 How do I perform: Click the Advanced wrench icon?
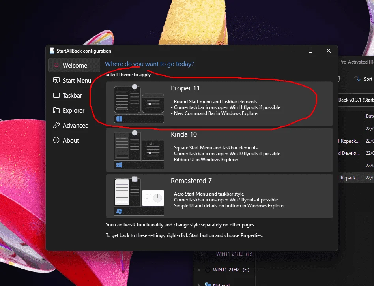(56, 125)
